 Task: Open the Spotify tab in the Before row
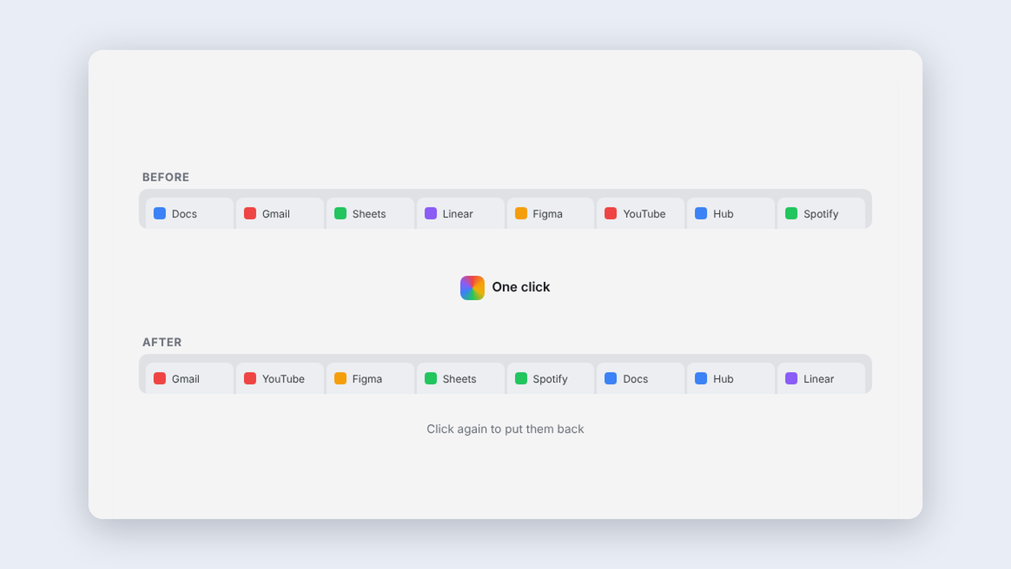click(x=821, y=214)
